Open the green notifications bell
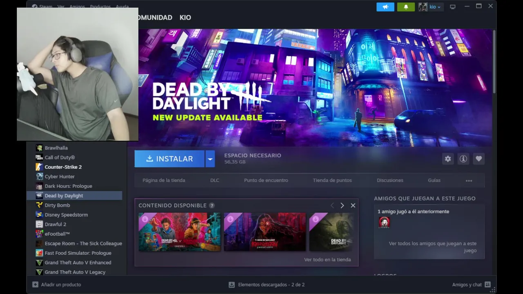Screen dimensions: 523x294 click(x=406, y=7)
